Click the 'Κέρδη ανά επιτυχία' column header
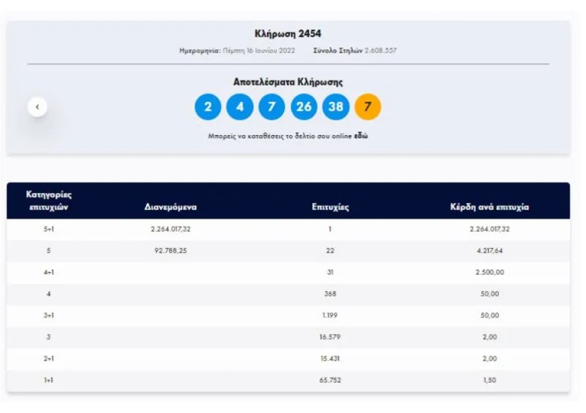Screen dimensions: 586x413 tap(489, 207)
